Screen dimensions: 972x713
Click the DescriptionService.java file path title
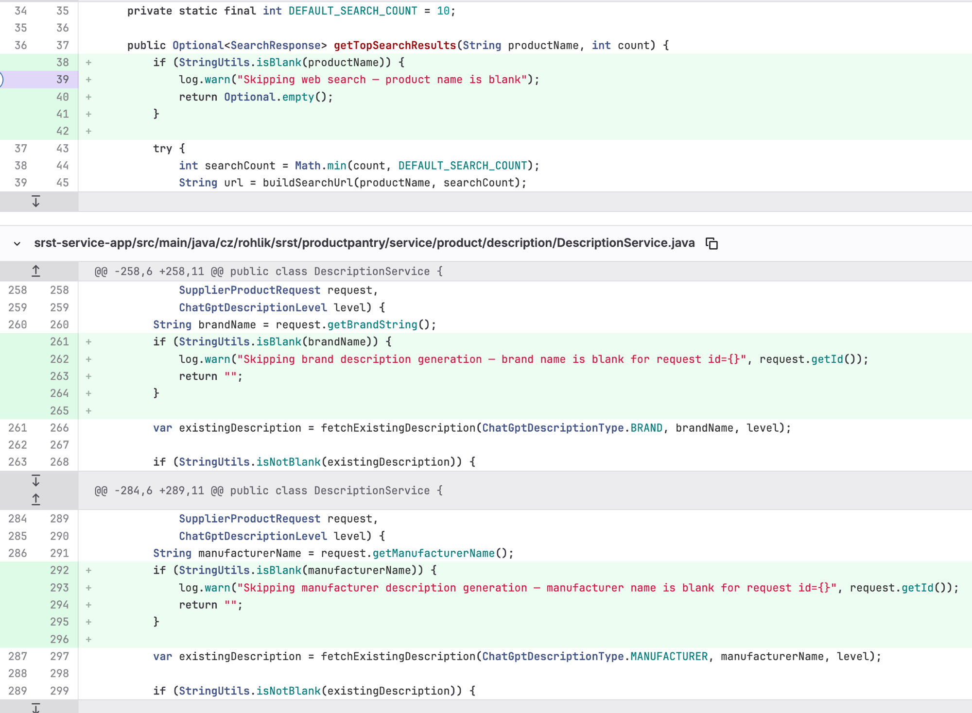364,243
